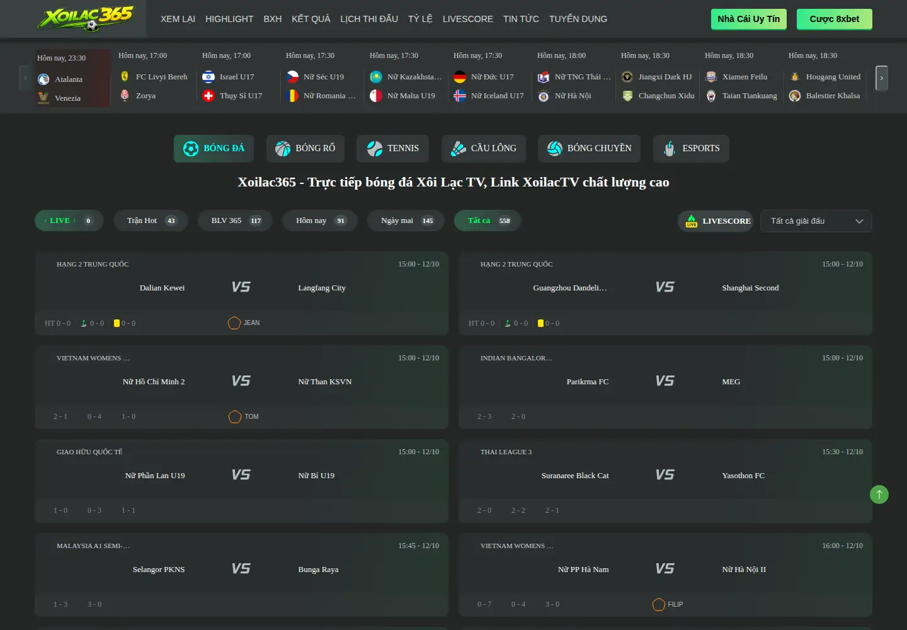Open the XEM LẠI menu

click(x=178, y=19)
